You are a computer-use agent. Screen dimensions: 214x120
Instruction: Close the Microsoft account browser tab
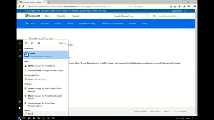coord(44,2)
